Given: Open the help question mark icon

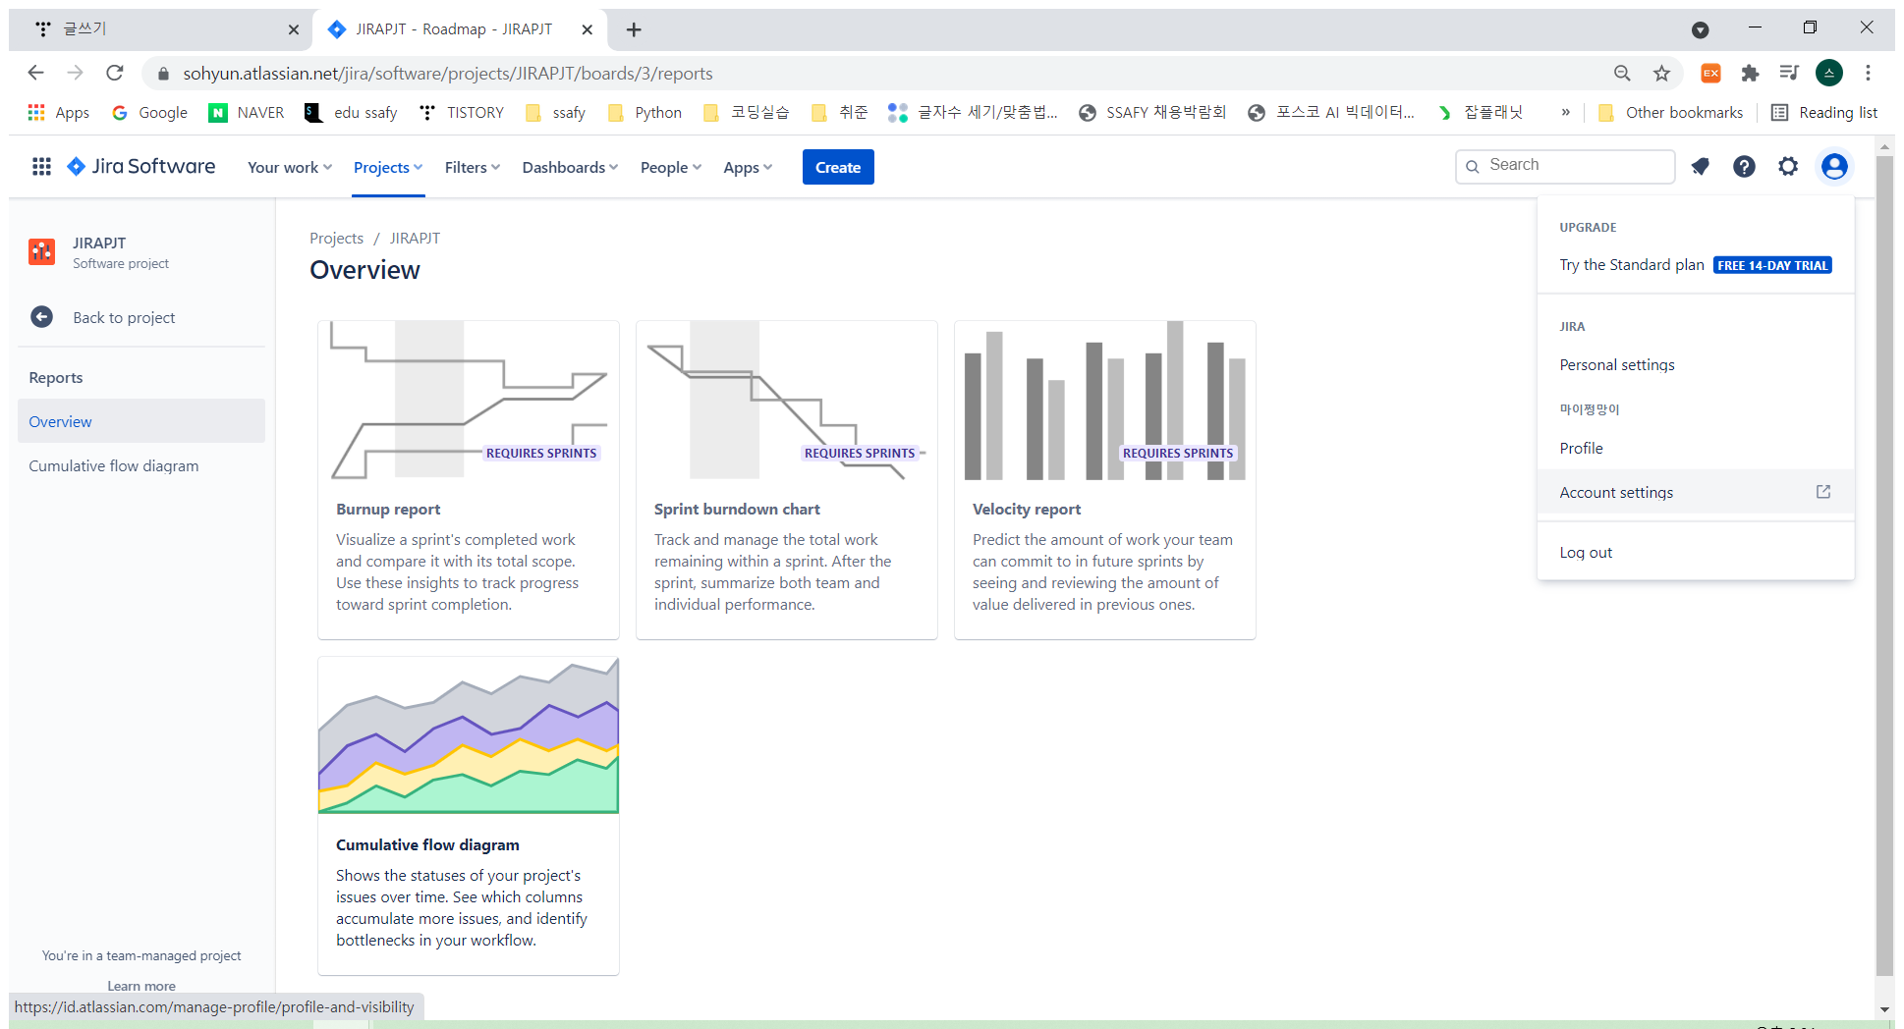Looking at the screenshot, I should [1744, 167].
